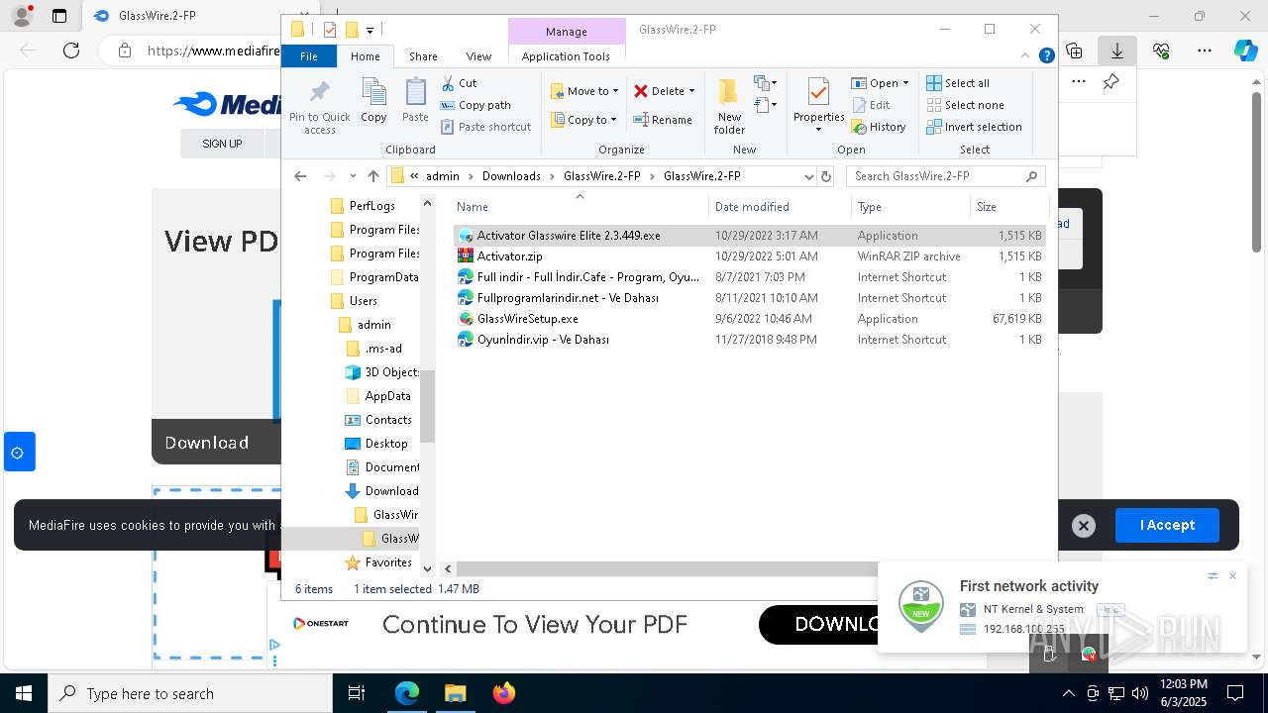The image size is (1268, 713).
Task: Open the Application Tools tab
Action: pos(566,56)
